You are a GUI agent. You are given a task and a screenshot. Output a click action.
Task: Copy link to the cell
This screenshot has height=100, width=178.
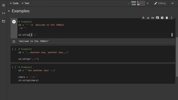tap(153, 18)
